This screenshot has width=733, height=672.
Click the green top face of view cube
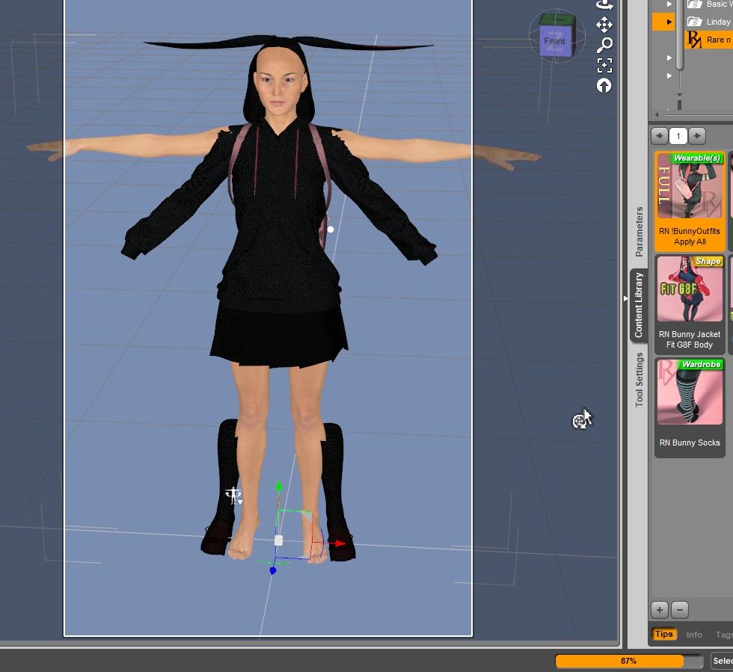point(557,20)
